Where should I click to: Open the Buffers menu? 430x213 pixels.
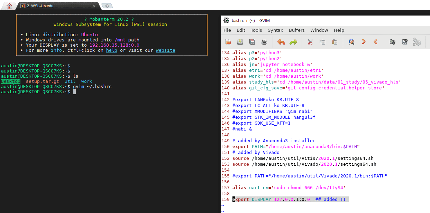[297, 30]
